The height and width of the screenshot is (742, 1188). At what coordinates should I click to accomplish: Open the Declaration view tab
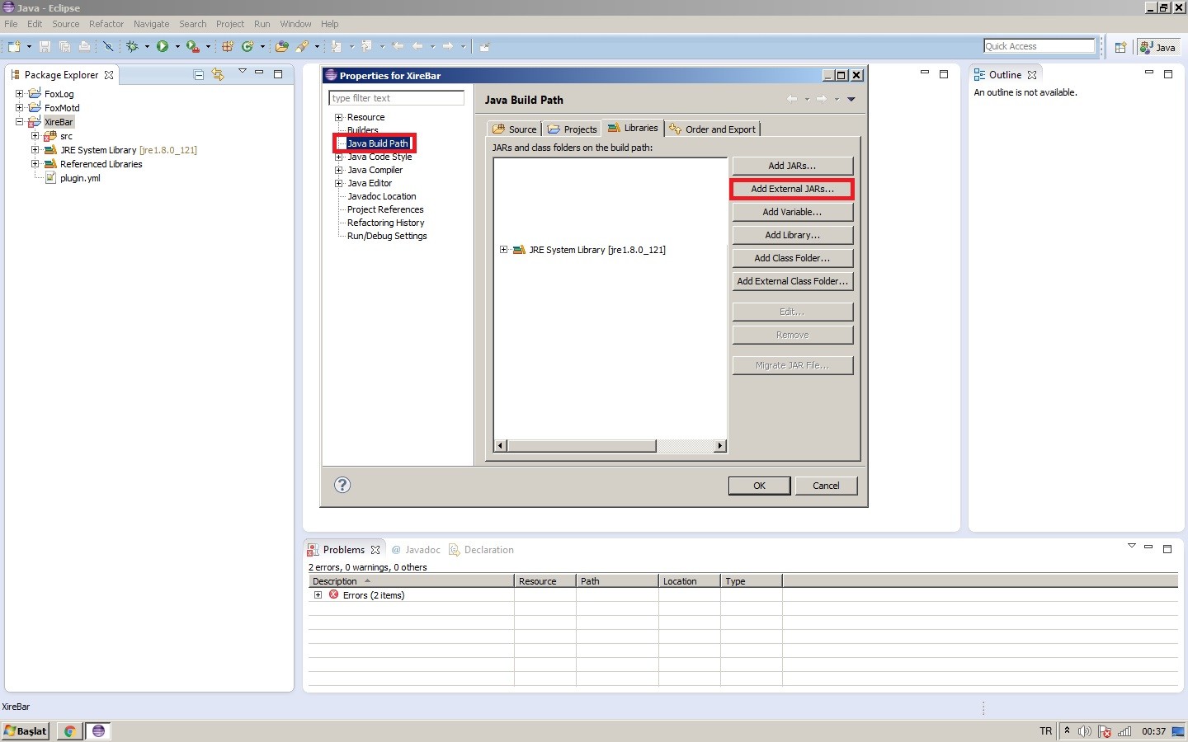482,550
